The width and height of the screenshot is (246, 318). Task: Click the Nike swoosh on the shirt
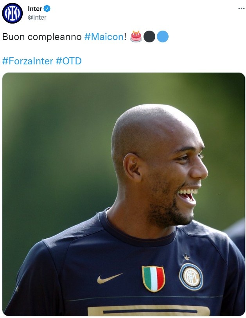click(110, 278)
